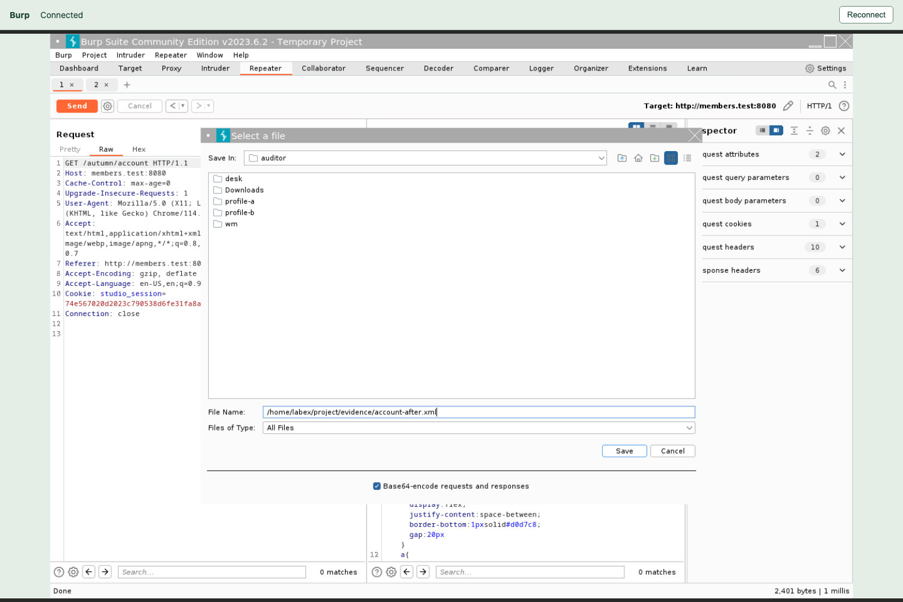The image size is (903, 602).
Task: Edit the target with the pencil icon
Action: 788,106
